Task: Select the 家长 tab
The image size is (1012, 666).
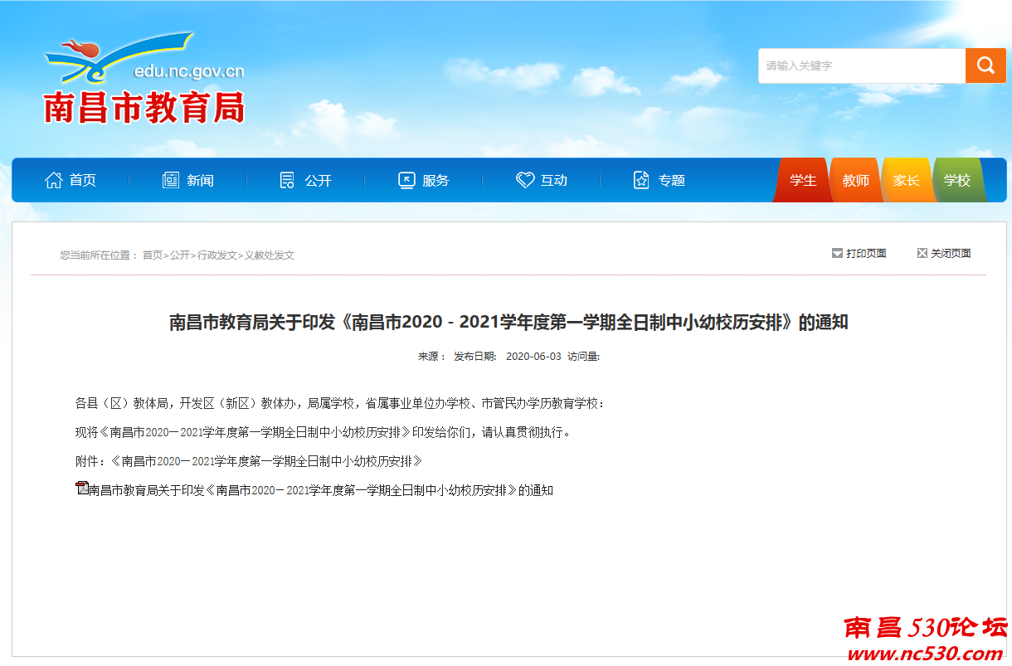Action: tap(907, 179)
